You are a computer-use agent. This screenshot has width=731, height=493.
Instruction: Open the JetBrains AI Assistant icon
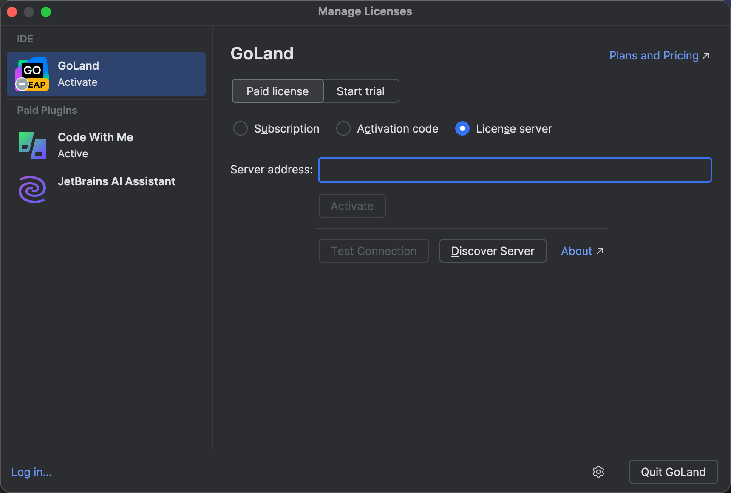click(x=32, y=189)
